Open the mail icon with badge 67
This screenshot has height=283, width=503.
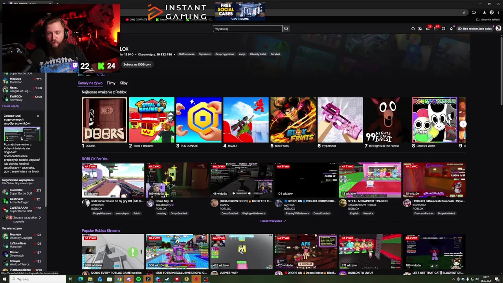coord(436,29)
